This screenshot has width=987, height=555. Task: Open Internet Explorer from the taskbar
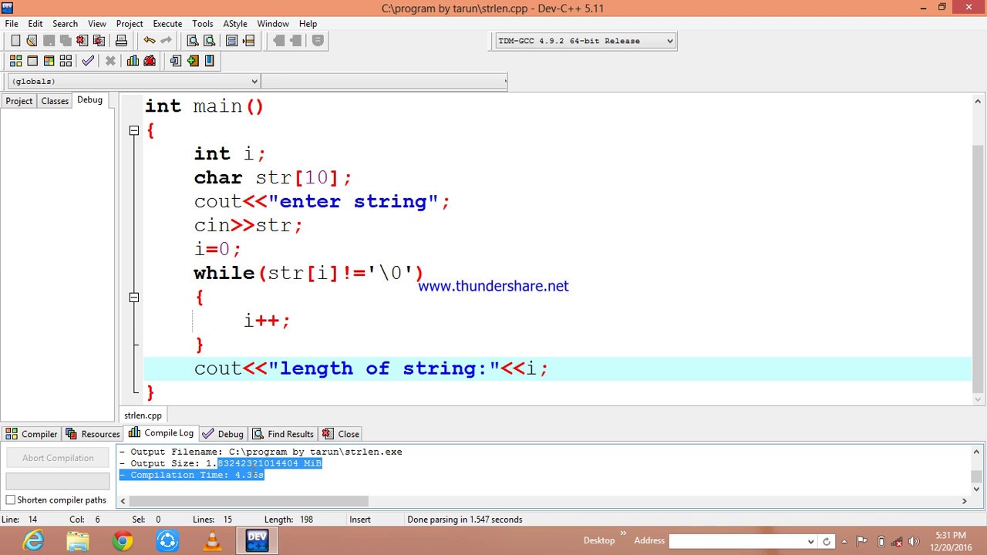click(x=33, y=540)
